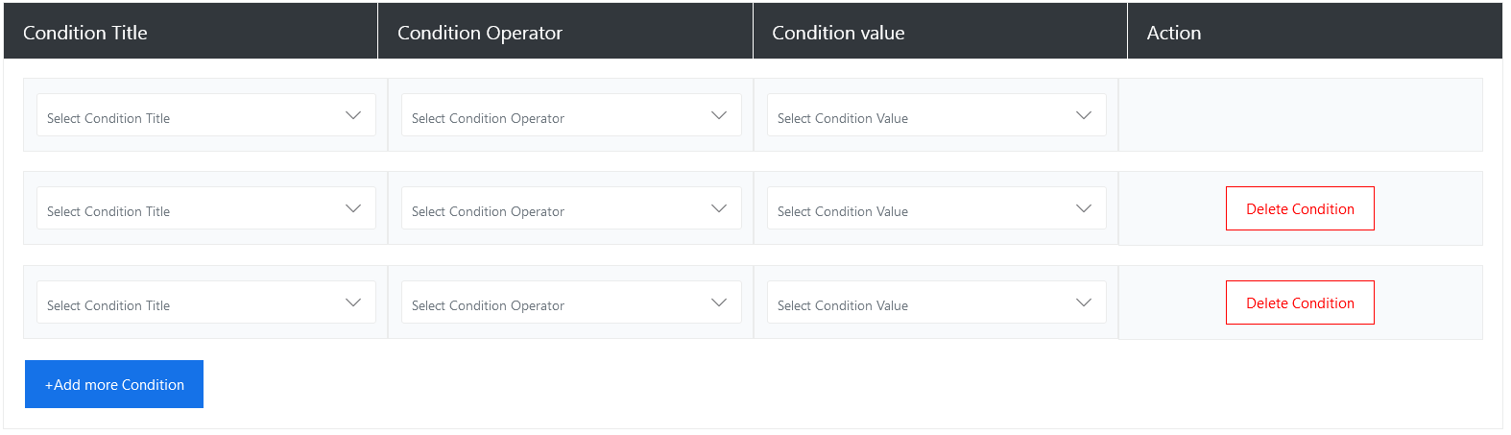Delete the second condition row
The height and width of the screenshot is (435, 1511).
tap(1300, 208)
